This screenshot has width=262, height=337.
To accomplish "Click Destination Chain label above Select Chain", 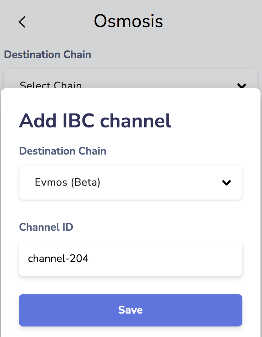I will coord(48,54).
